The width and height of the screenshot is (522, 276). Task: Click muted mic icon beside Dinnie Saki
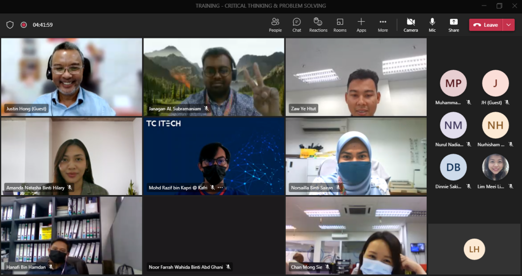click(x=469, y=187)
